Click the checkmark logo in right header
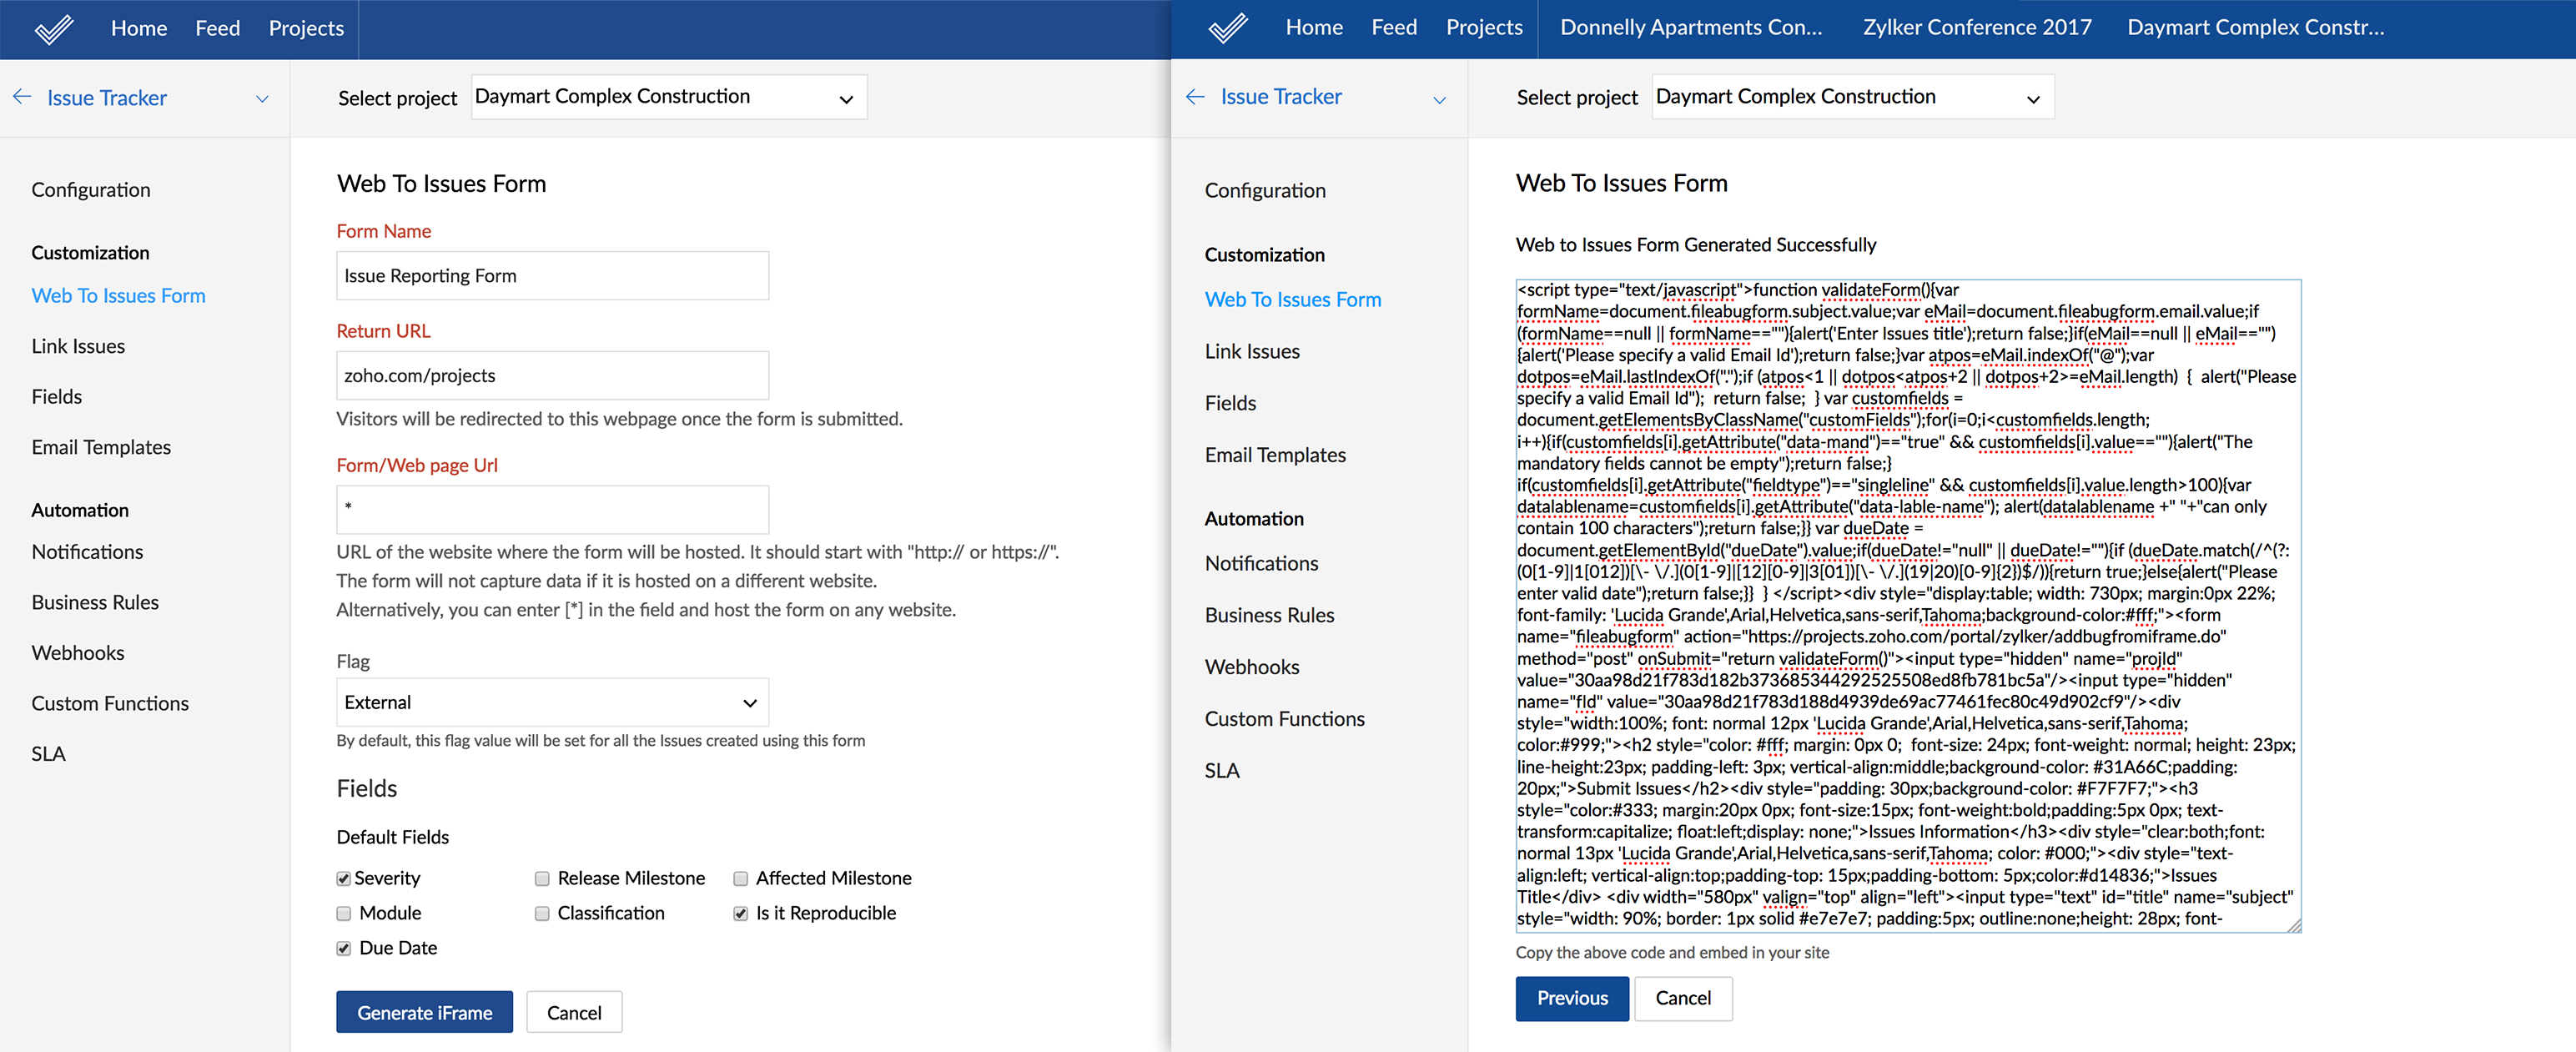The height and width of the screenshot is (1052, 2576). pos(1228,28)
